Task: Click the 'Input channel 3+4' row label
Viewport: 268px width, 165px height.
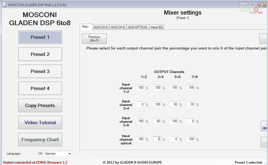Action: pos(126,105)
